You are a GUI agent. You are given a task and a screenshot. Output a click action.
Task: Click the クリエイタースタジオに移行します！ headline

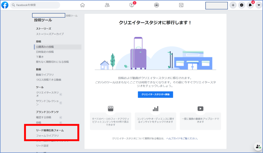coord(155,22)
